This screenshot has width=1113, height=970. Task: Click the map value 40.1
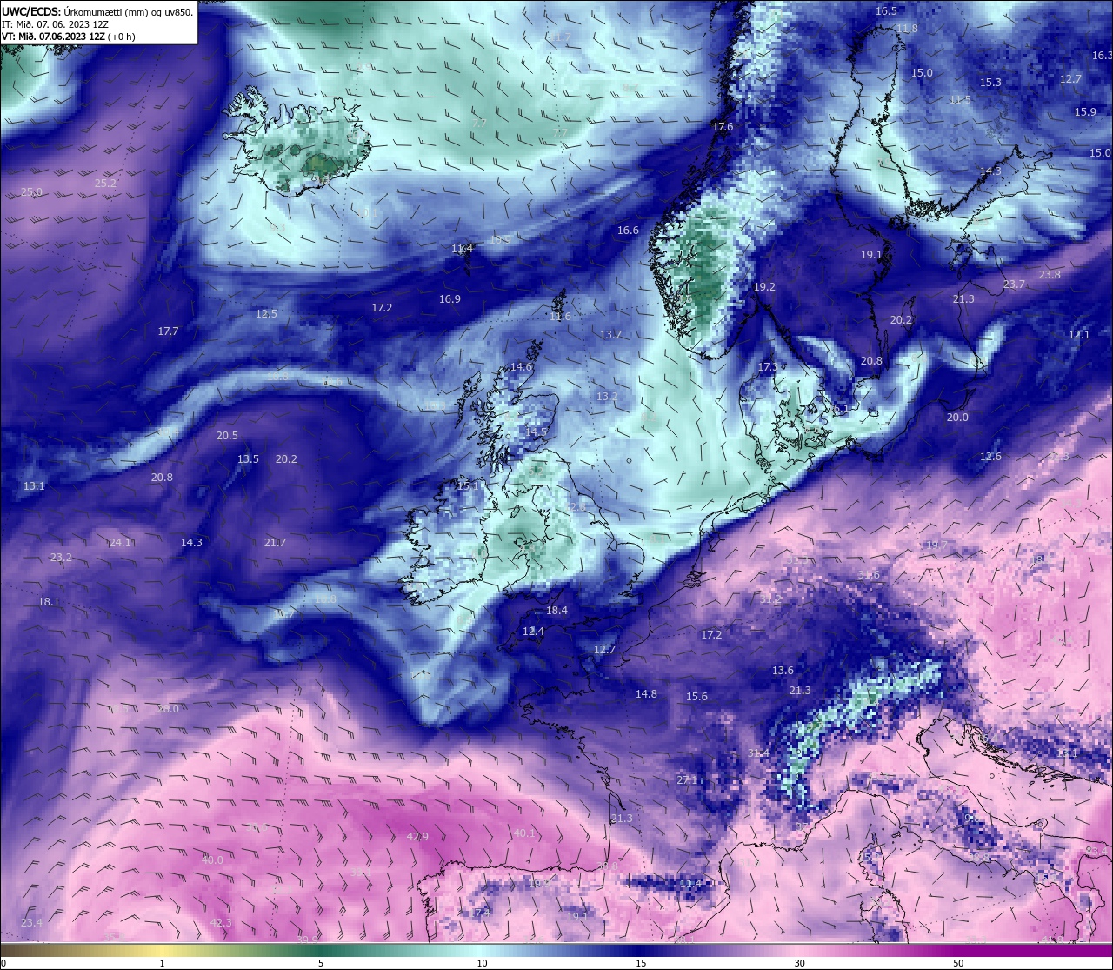click(x=524, y=833)
